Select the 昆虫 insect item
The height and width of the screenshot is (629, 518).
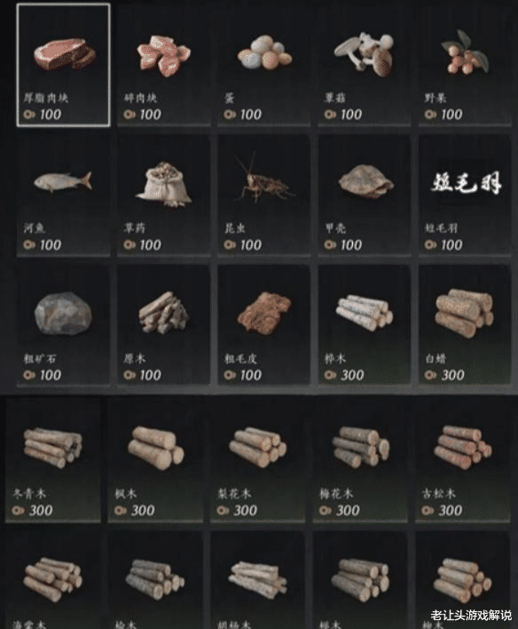[x=263, y=195]
